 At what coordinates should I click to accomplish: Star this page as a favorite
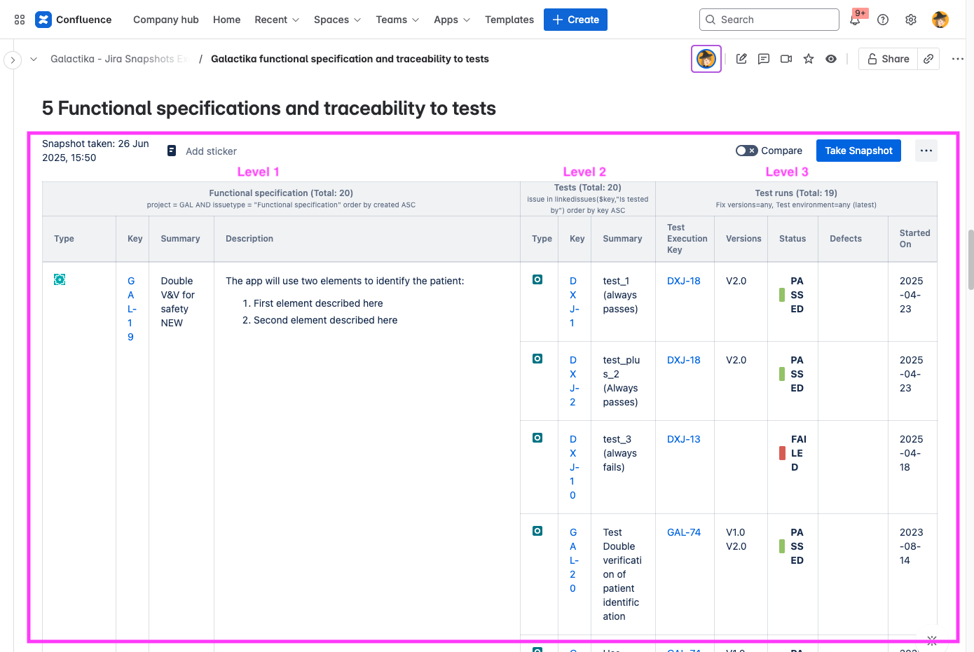[808, 59]
